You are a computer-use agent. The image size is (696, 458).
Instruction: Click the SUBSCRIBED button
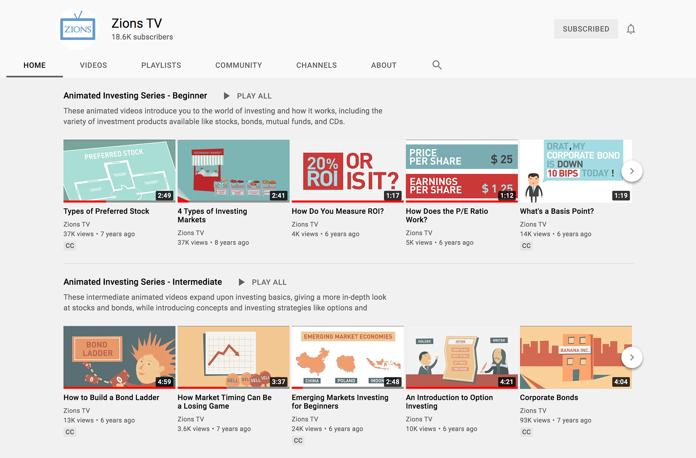click(586, 29)
